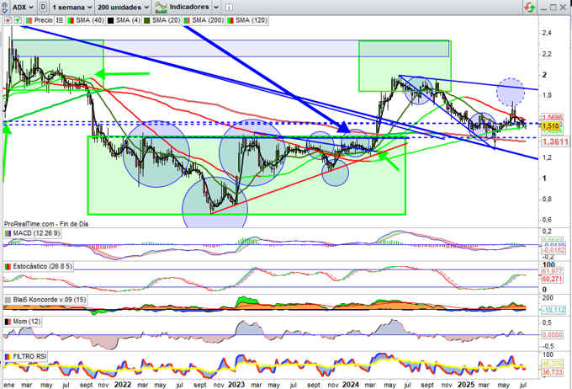Click the Precio candlestick color icon
Viewport: 572px width, 389px height.
point(29,20)
